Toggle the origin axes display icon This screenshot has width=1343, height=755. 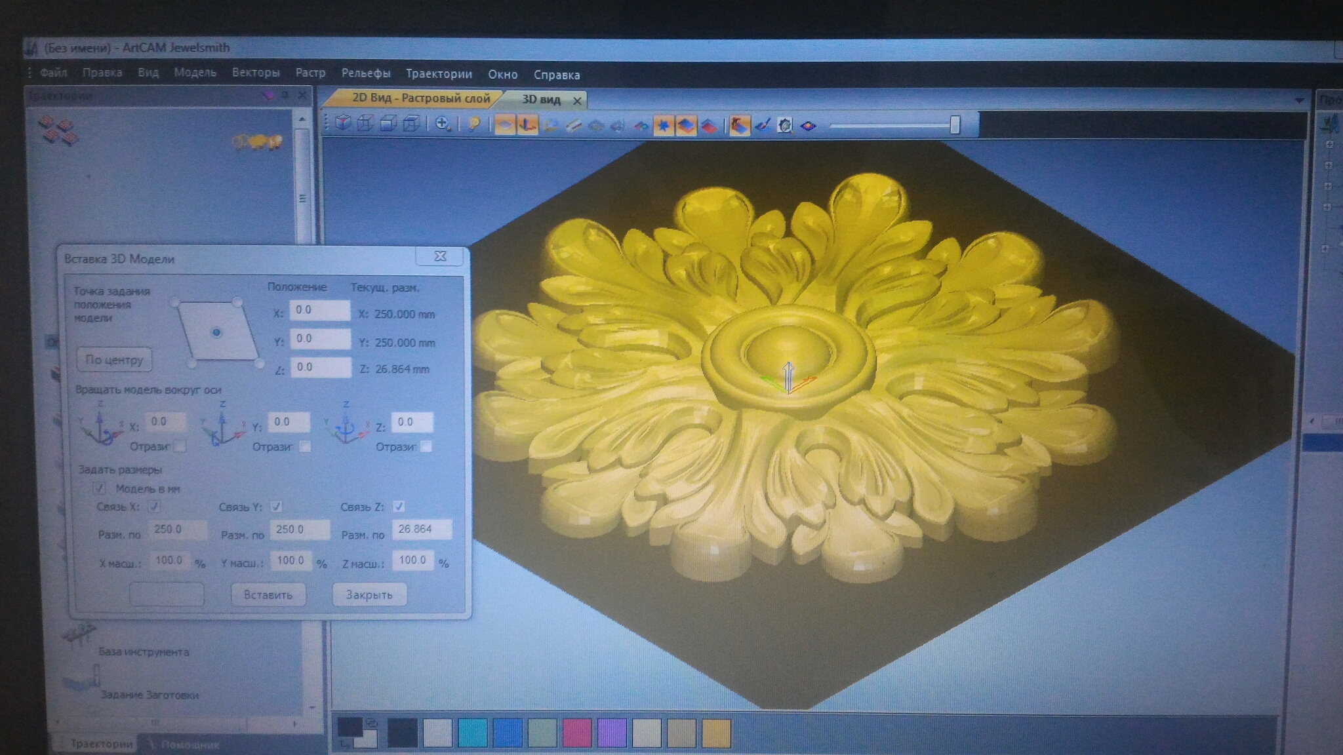(527, 124)
